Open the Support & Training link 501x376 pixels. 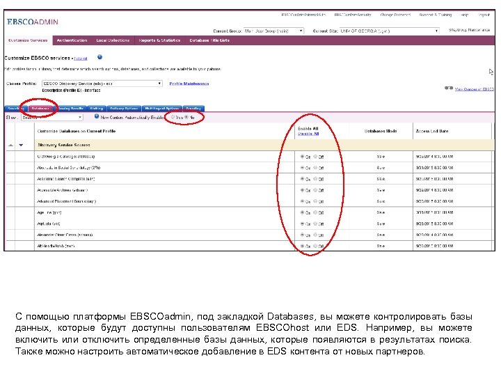tap(436, 15)
